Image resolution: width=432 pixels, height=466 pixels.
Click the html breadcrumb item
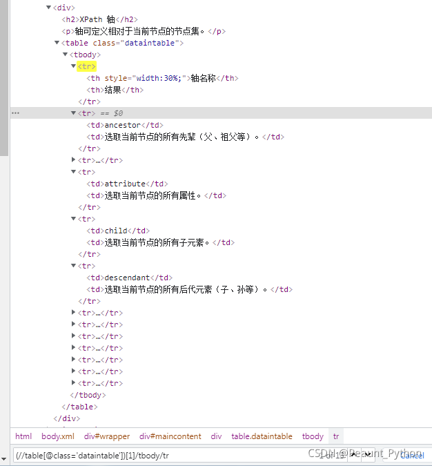23,436
